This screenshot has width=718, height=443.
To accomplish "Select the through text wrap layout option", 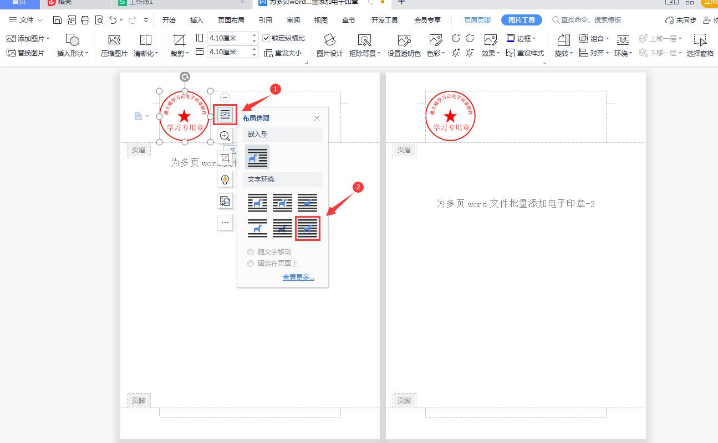I will (308, 203).
